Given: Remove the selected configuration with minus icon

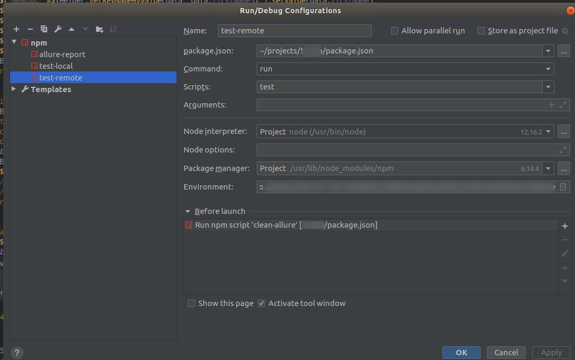Looking at the screenshot, I should click(30, 29).
